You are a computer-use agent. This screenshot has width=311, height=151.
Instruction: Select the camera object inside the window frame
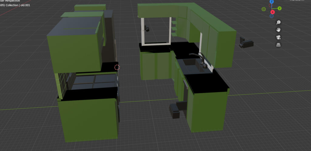click(147, 29)
